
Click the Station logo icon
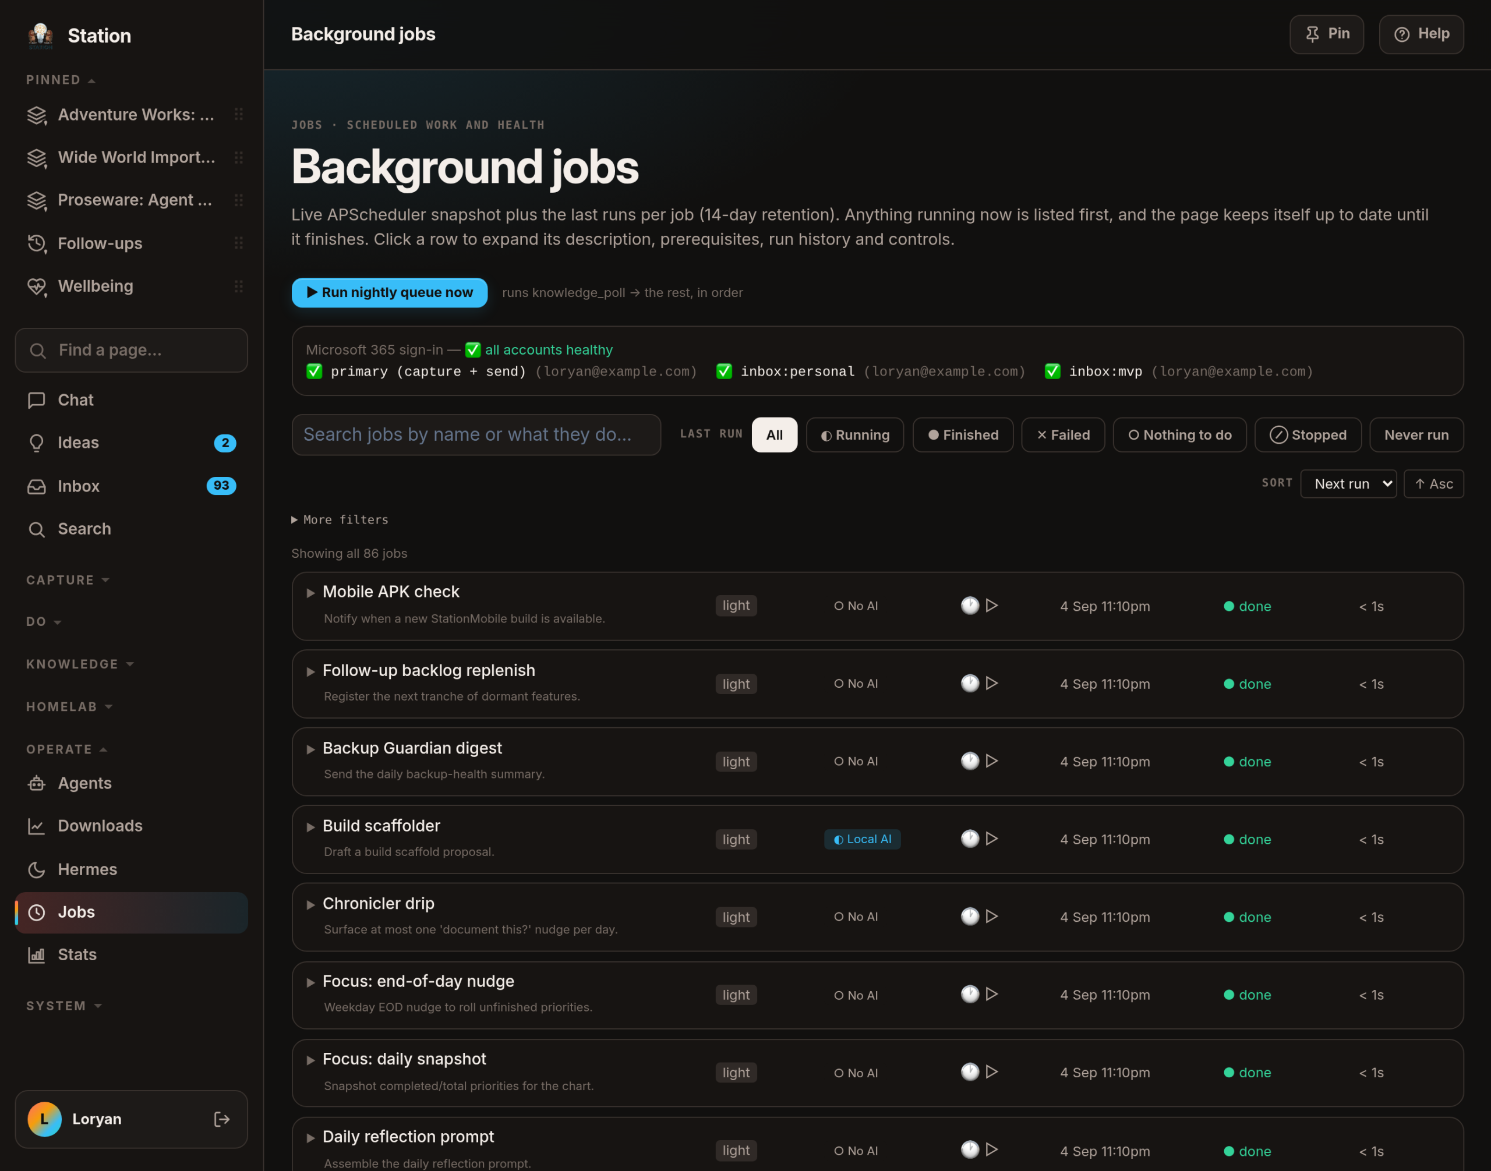click(40, 35)
